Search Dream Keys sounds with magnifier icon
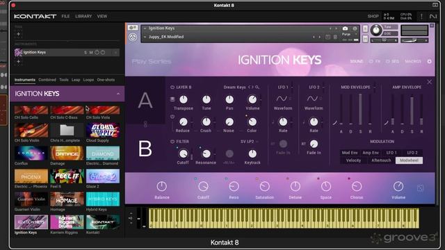This screenshot has width=445, height=250. 257,87
